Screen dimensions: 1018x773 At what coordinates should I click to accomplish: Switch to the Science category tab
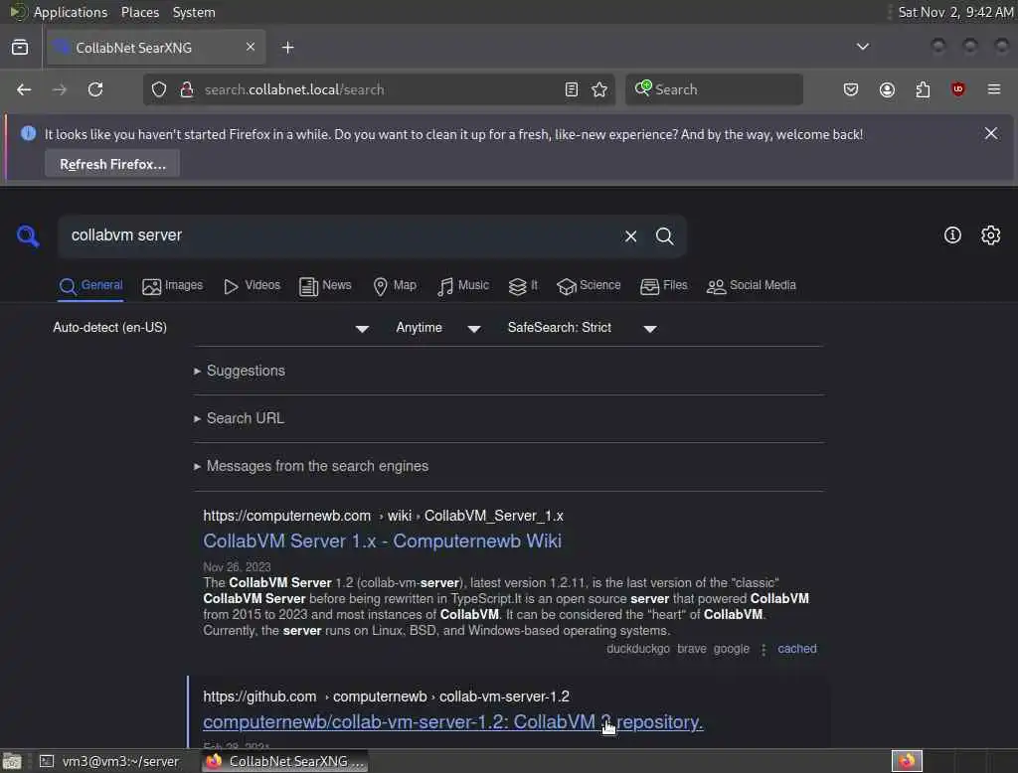click(589, 286)
